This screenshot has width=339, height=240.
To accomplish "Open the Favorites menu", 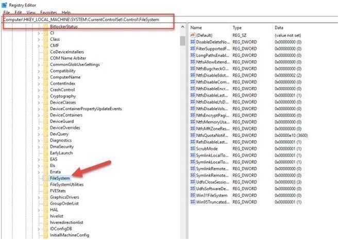I will (x=48, y=12).
